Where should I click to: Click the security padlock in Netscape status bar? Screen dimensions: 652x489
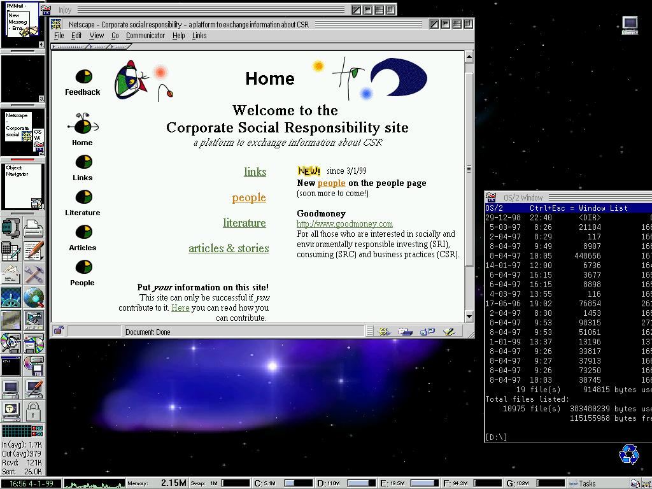coord(59,331)
